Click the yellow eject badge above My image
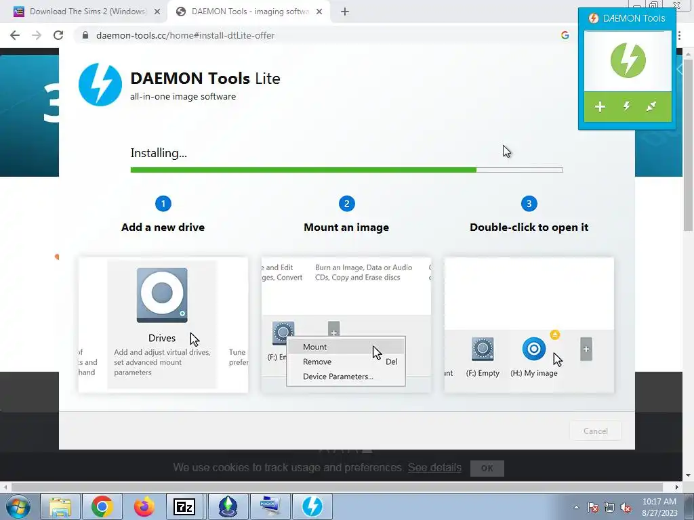Screen dimensions: 694x520 (x=554, y=334)
